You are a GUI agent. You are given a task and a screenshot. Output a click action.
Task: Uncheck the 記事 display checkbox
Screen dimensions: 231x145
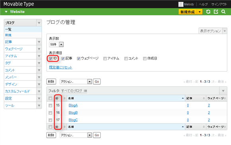(63, 58)
